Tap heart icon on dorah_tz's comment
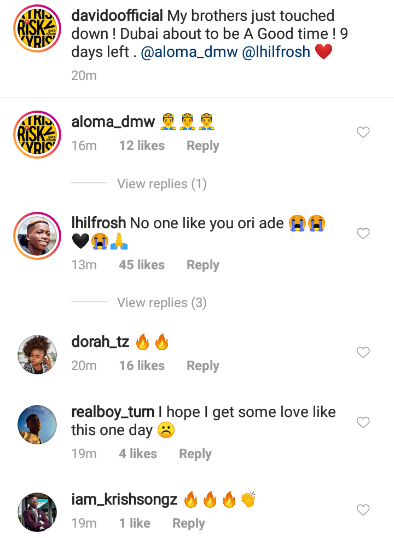 363,352
